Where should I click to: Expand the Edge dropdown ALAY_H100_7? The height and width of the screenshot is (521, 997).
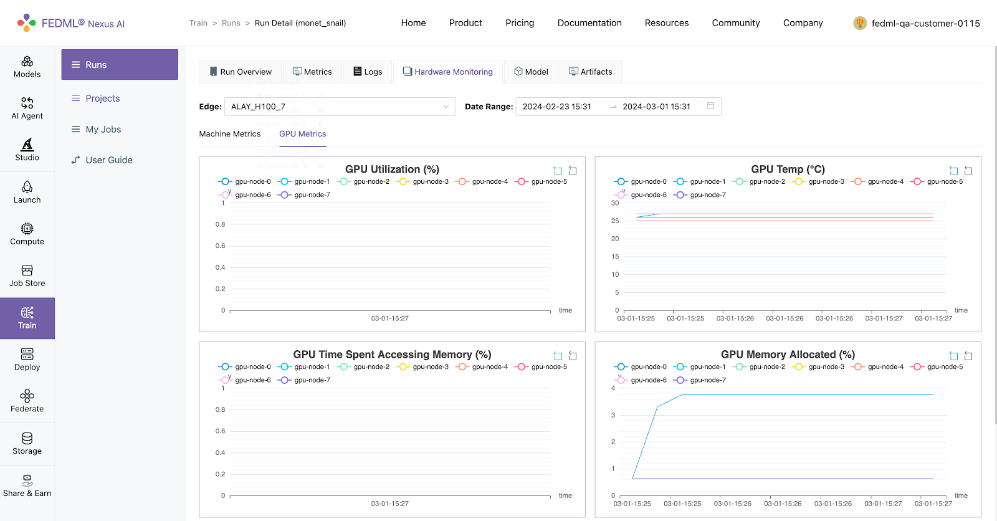coord(340,107)
